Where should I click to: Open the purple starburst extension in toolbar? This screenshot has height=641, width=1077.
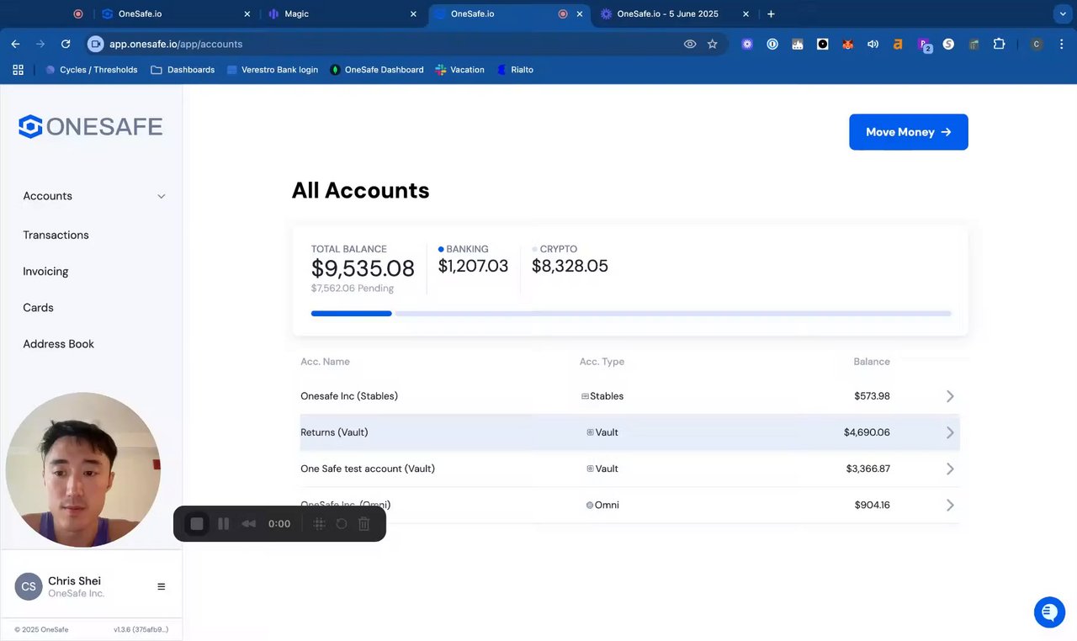point(747,44)
